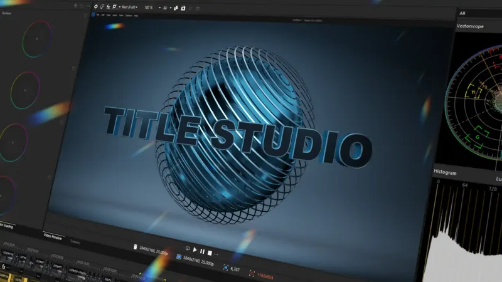This screenshot has width=502, height=282.
Task: Reset the third color wheel
Action: [61, 122]
